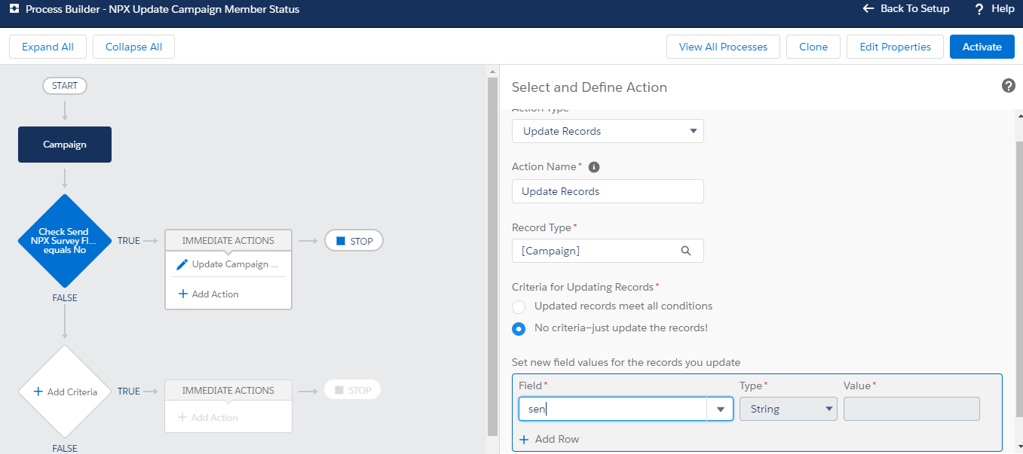The image size is (1023, 454).
Task: Click the Action Name input field
Action: click(607, 191)
